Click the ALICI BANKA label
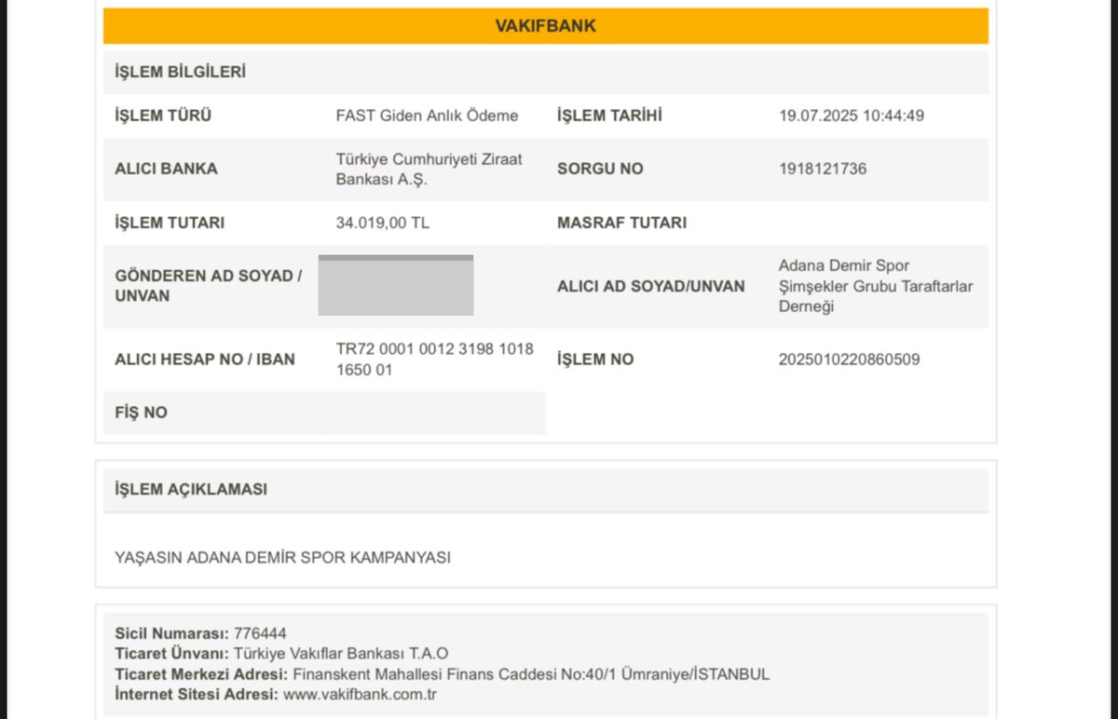Viewport: 1118px width, 719px height. click(166, 169)
